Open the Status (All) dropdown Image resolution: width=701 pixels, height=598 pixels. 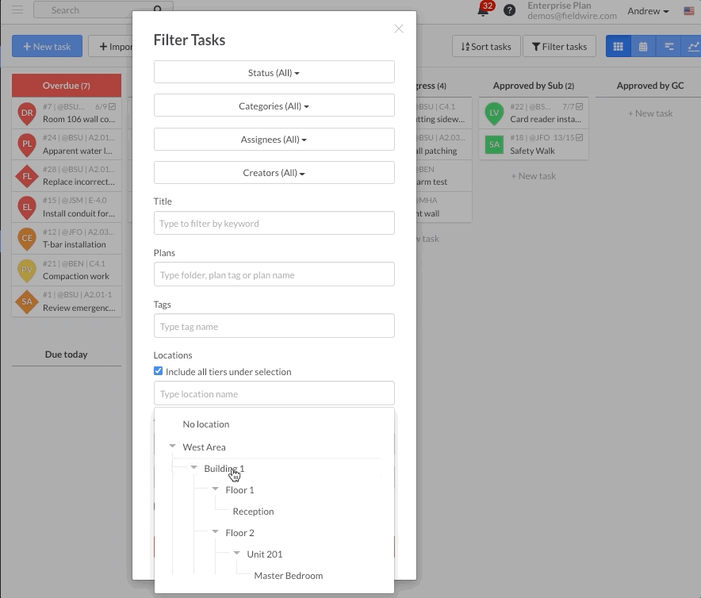[274, 72]
